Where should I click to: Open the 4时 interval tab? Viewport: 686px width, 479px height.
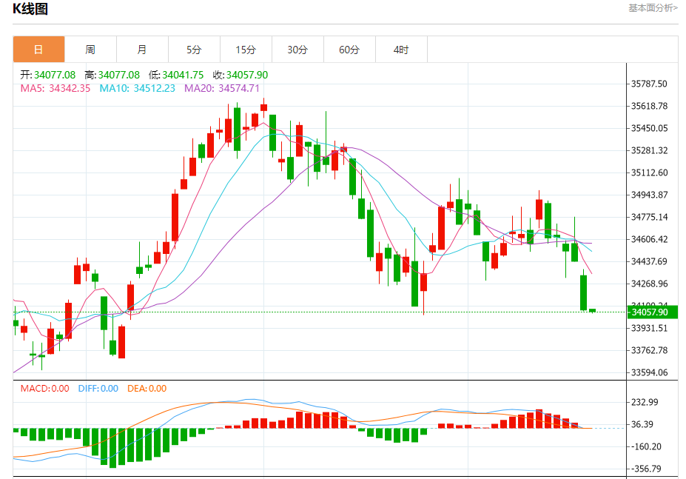pos(401,50)
